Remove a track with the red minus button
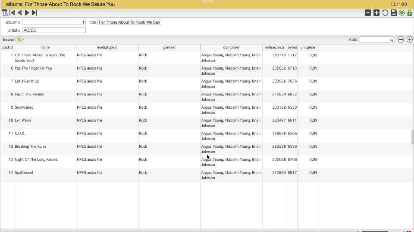 click(401, 40)
